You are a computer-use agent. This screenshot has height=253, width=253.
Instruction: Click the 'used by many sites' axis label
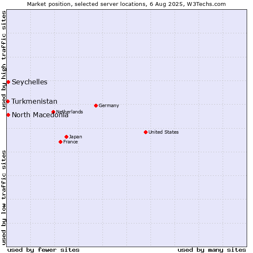pyautogui.click(x=212, y=250)
